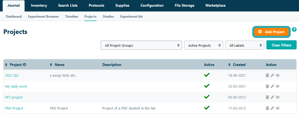Toggle eye icon for PhD Project

click(278, 108)
